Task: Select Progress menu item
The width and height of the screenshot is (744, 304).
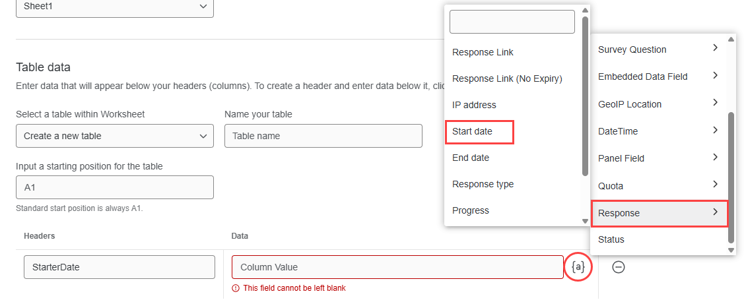Action: coord(471,210)
